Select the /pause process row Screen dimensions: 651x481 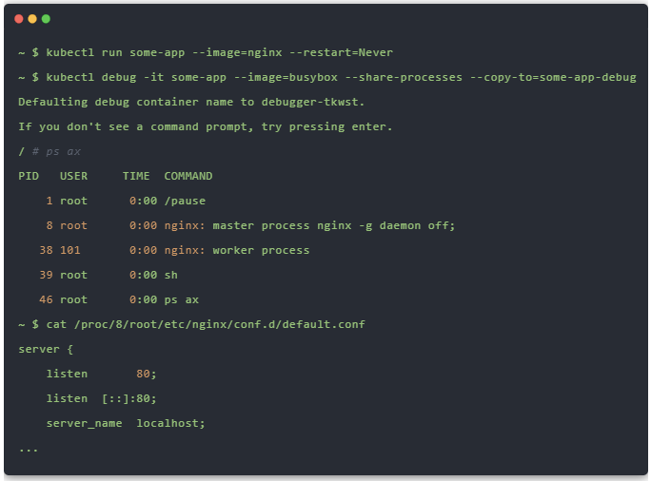tap(124, 201)
